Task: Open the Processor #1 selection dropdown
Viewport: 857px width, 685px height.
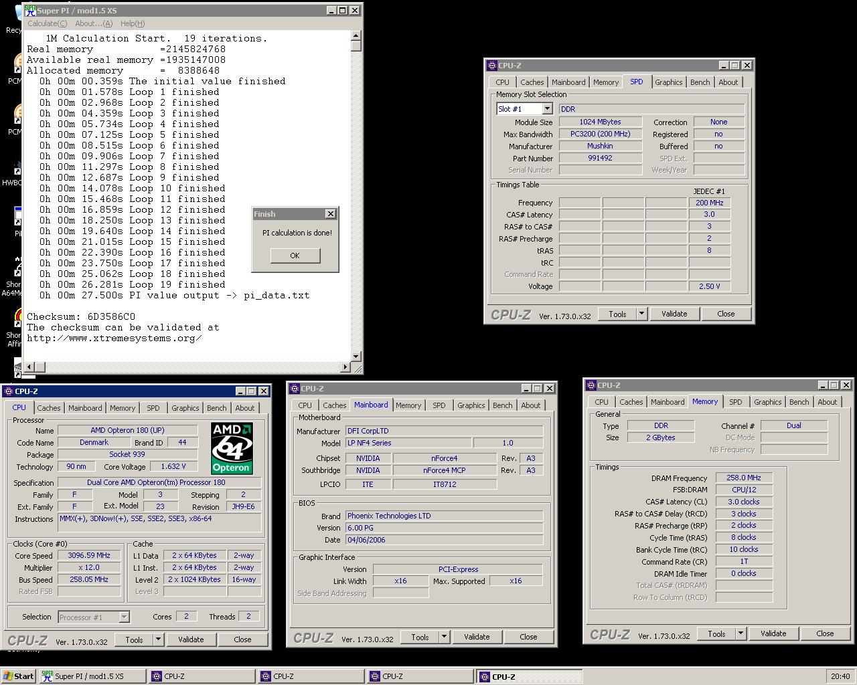Action: click(124, 617)
